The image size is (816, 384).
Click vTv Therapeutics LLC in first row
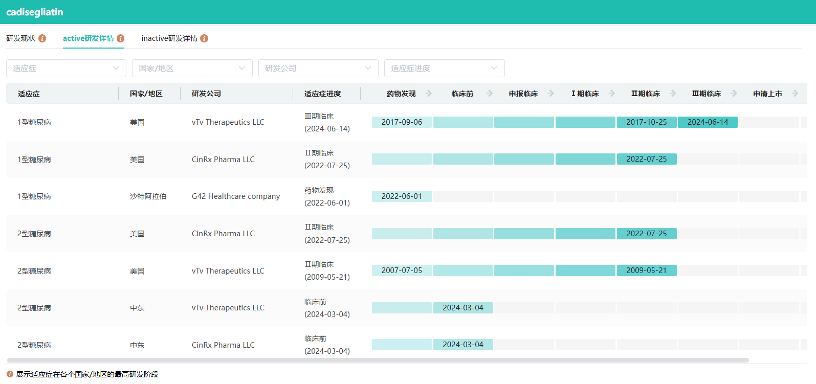(228, 122)
